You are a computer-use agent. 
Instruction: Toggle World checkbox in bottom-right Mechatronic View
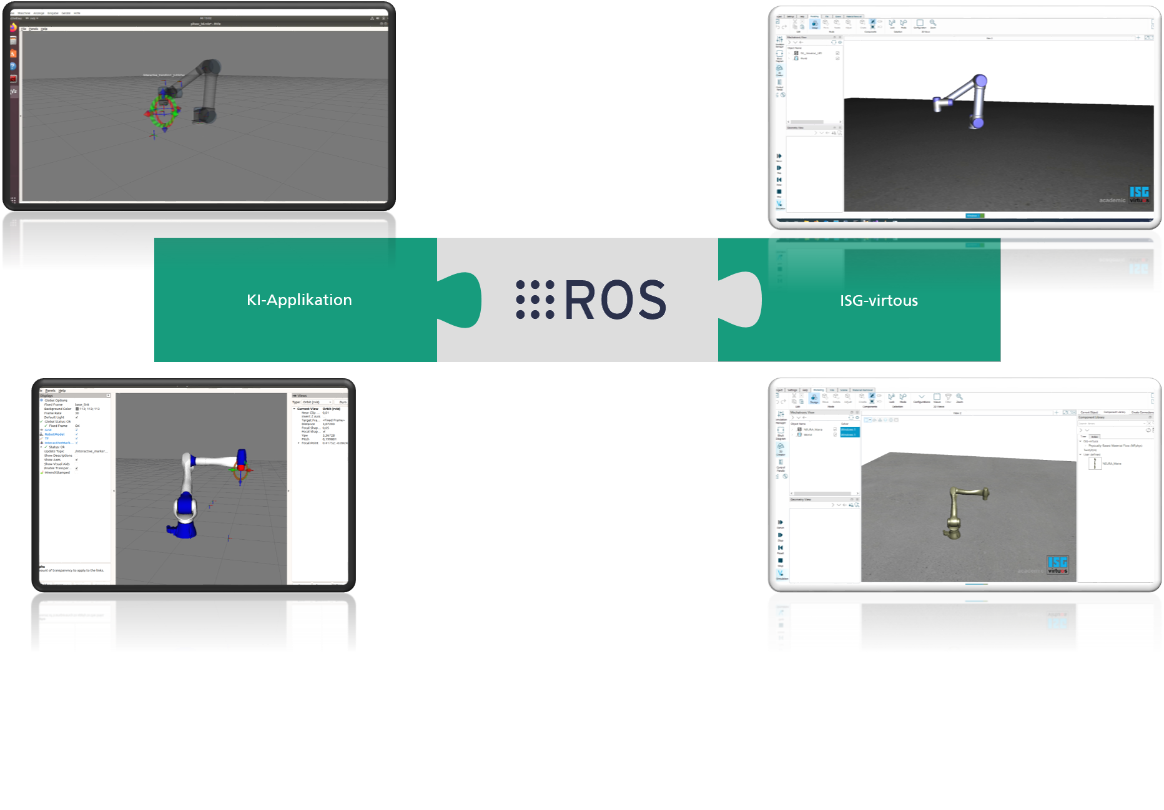pos(835,435)
